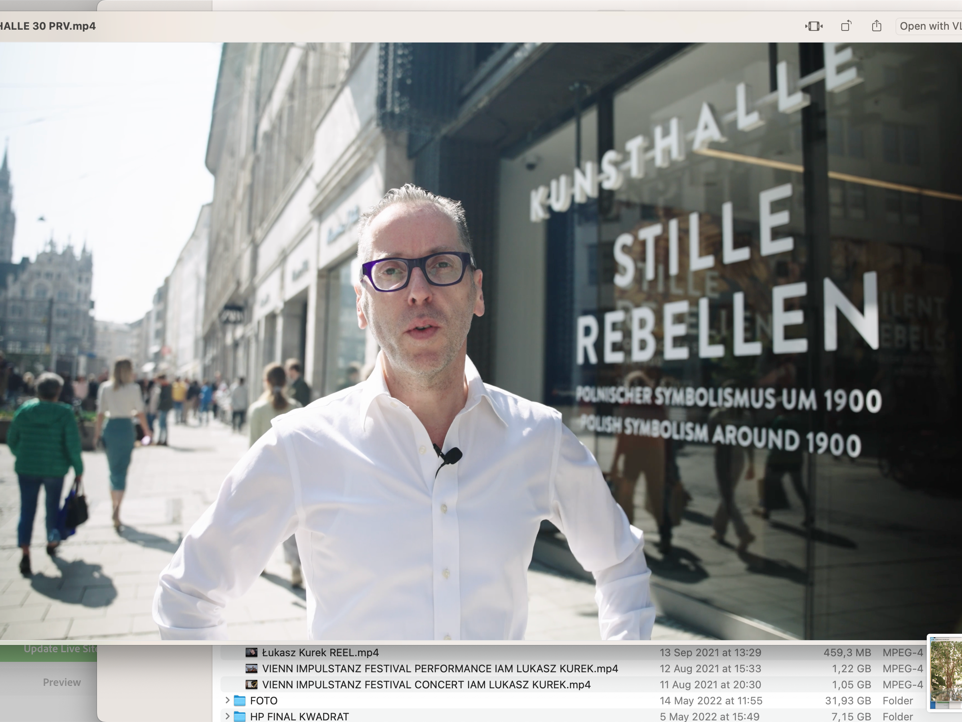Click the Trim video icon in Quick Look toolbar

813,26
